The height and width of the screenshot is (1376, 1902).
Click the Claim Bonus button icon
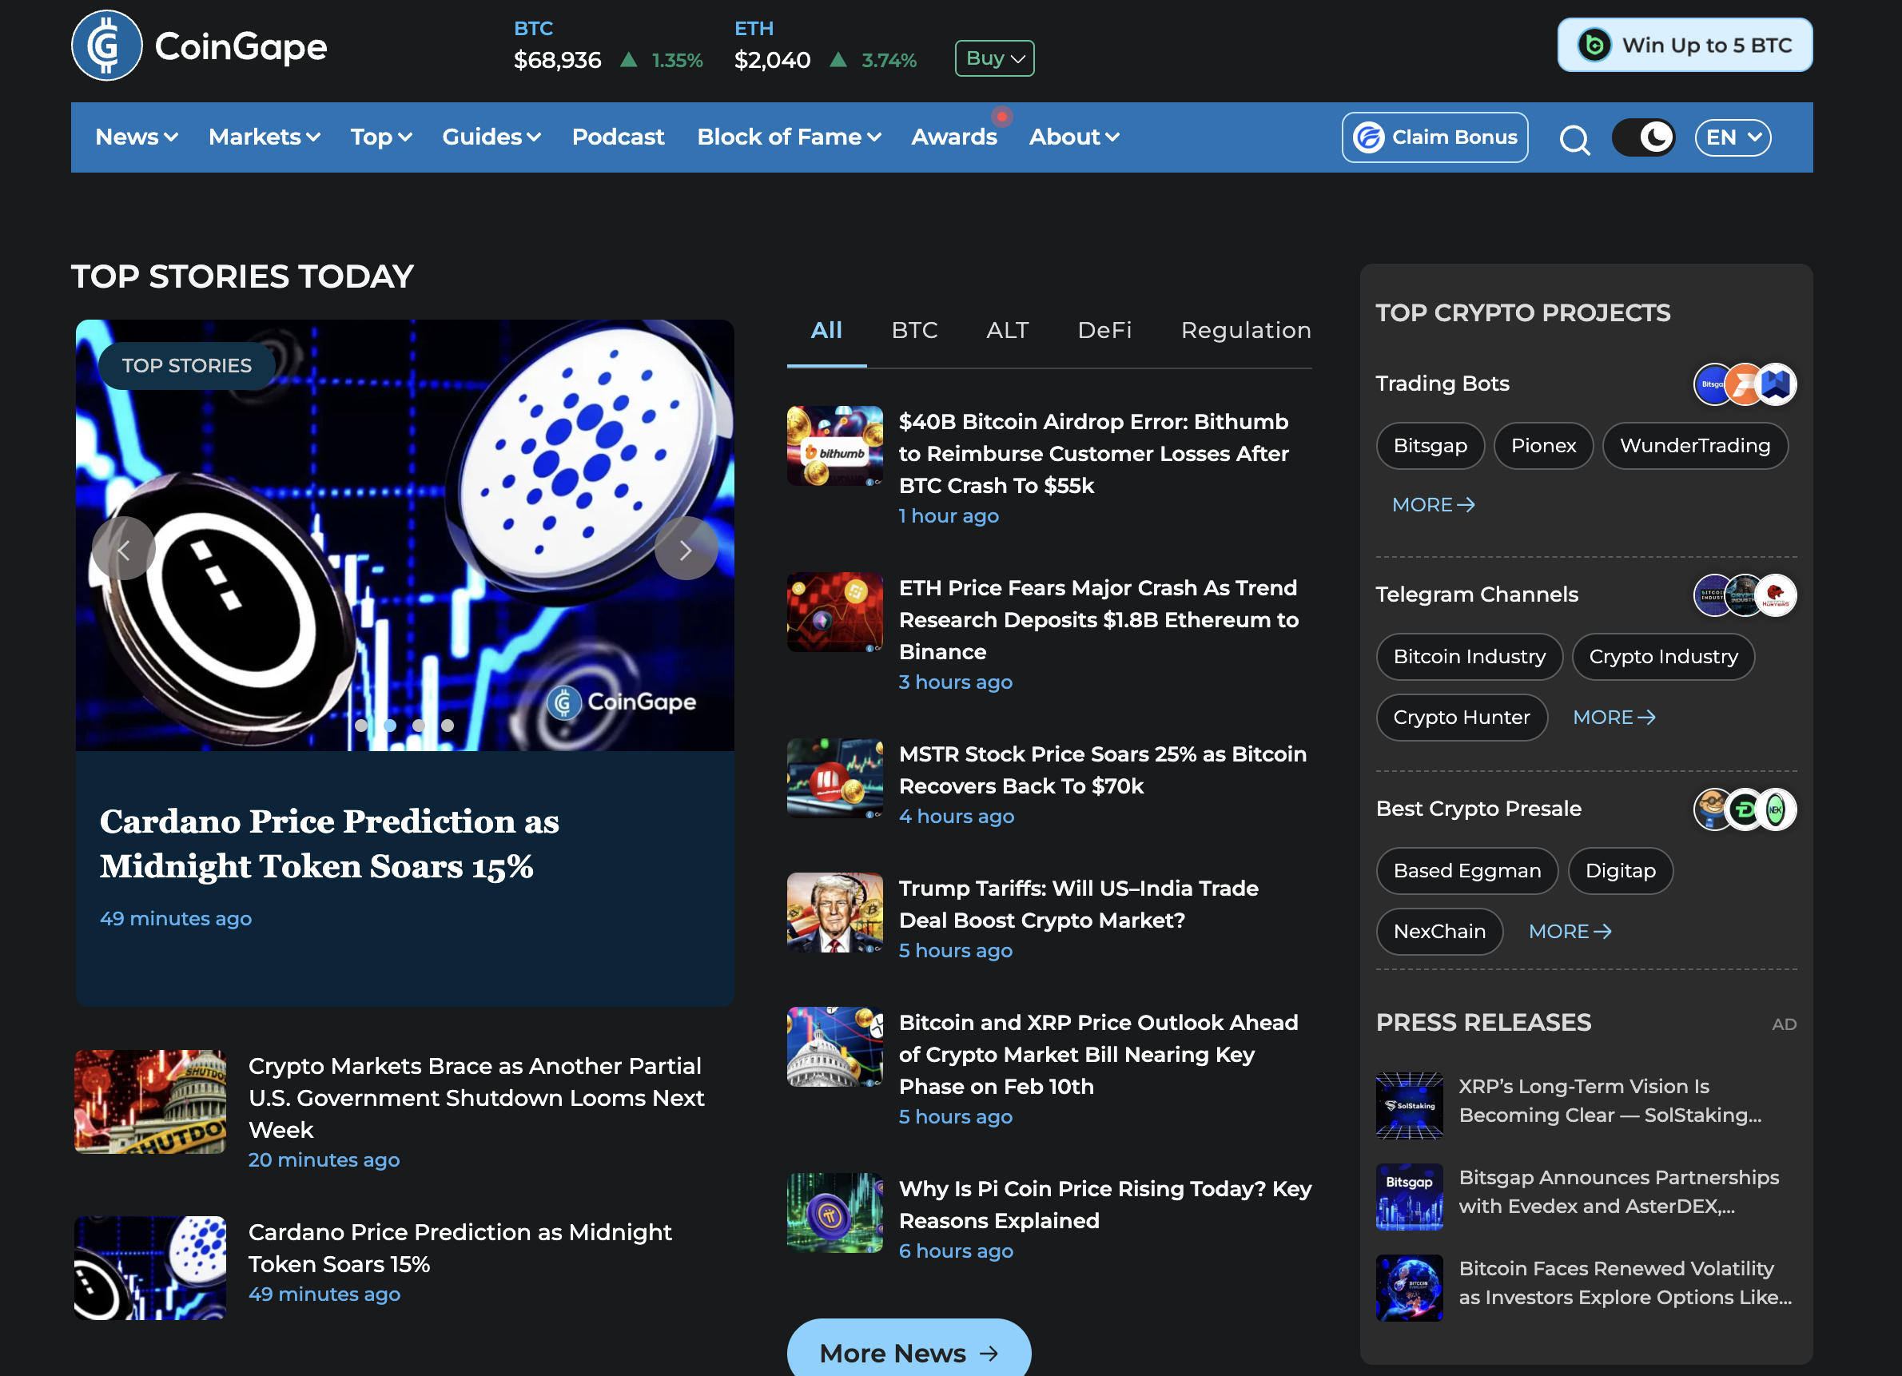[1369, 137]
